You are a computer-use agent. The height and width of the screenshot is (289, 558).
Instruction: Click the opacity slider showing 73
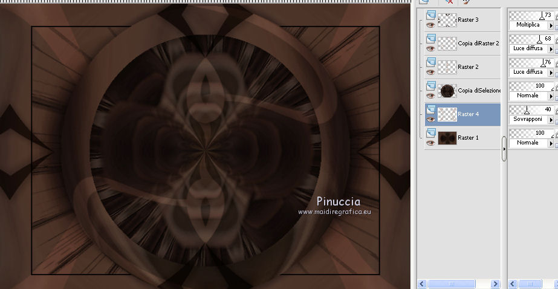(x=531, y=15)
